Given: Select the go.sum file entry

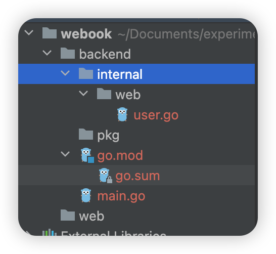Looking at the screenshot, I should click(x=137, y=176).
